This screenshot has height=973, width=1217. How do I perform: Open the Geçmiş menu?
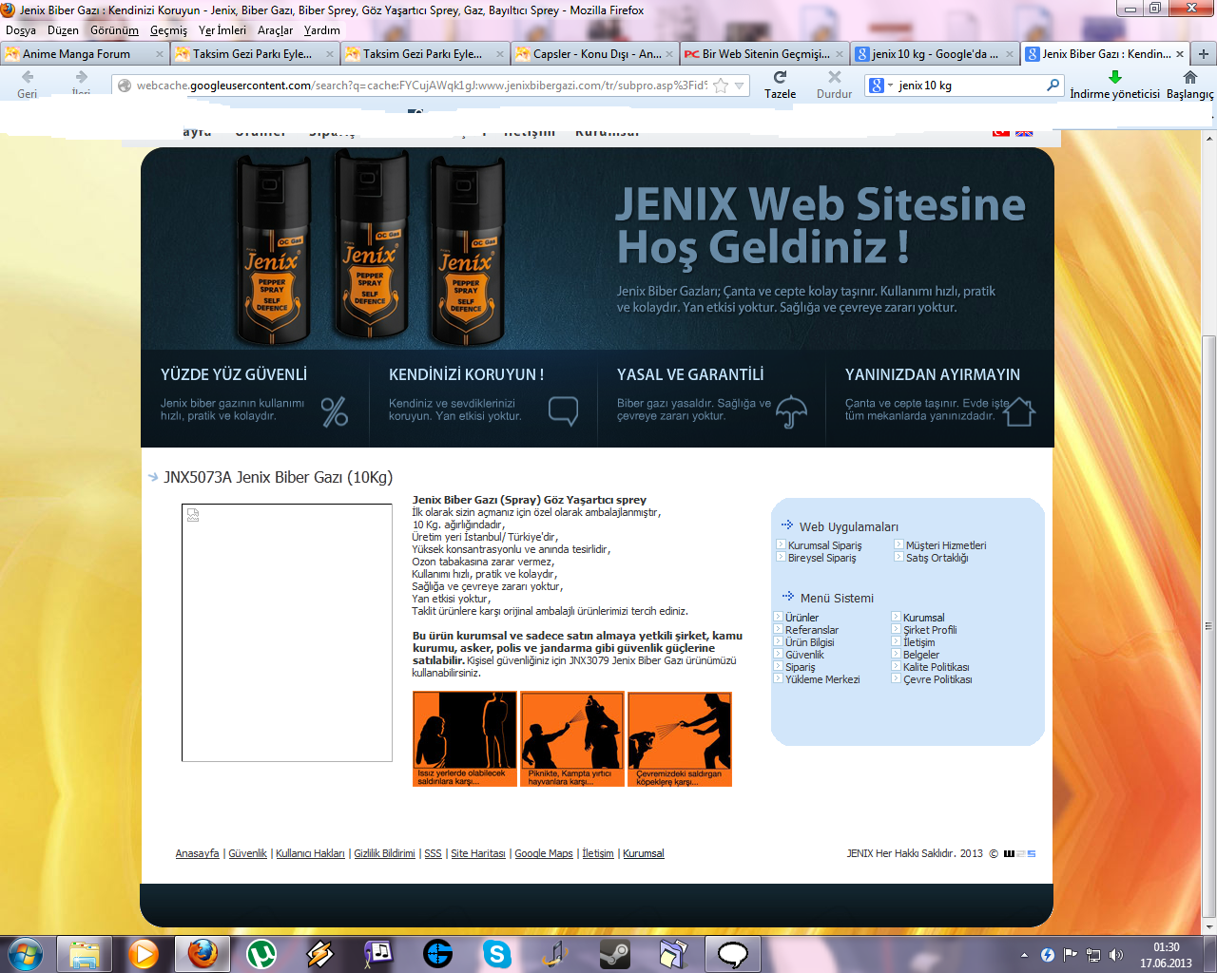(x=168, y=30)
